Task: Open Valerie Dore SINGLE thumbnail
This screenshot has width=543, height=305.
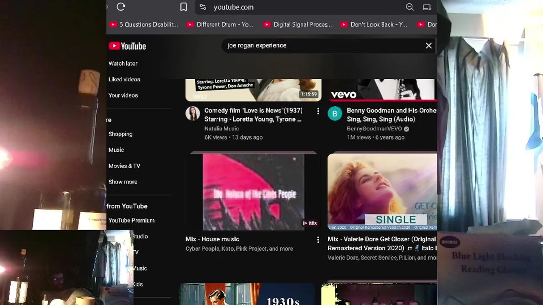Action: click(x=382, y=192)
